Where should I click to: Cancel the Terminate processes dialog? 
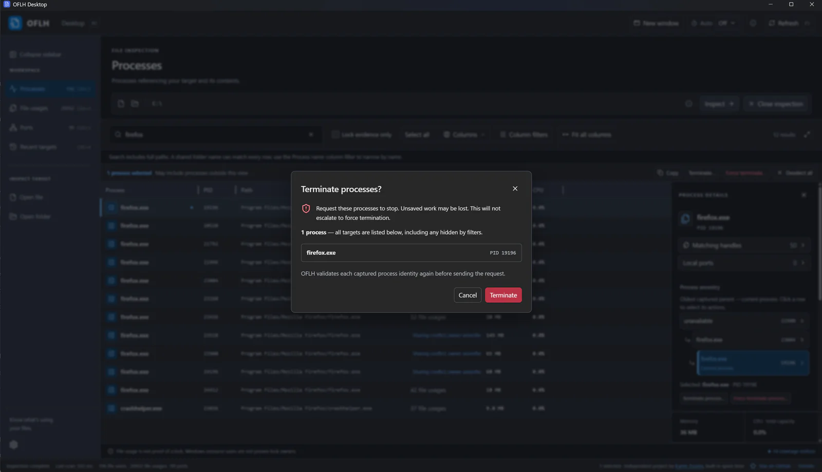tap(468, 295)
